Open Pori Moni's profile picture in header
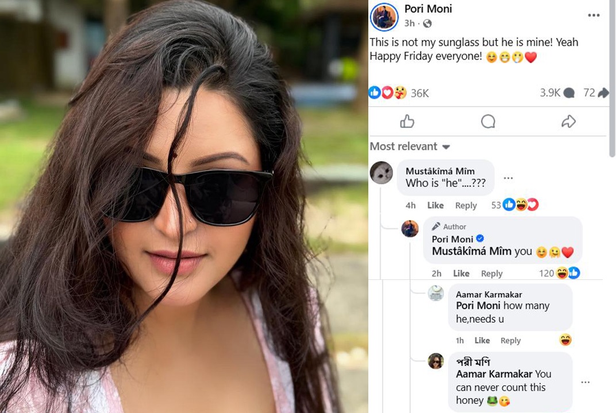 [x=384, y=17]
